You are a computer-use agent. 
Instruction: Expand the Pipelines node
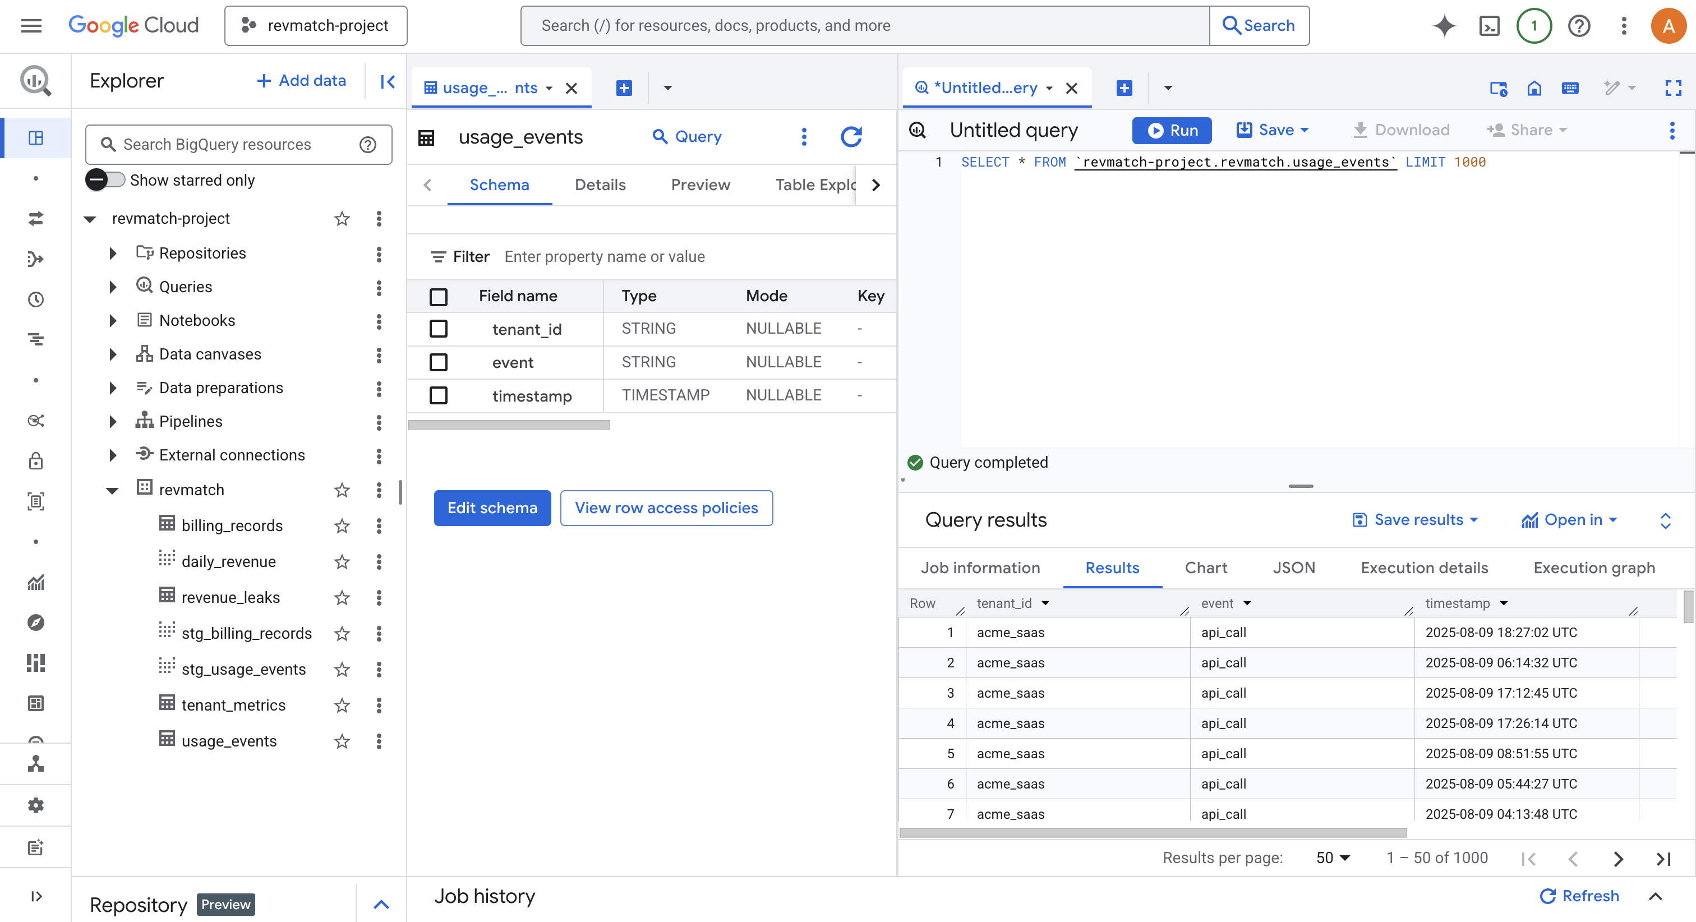113,422
